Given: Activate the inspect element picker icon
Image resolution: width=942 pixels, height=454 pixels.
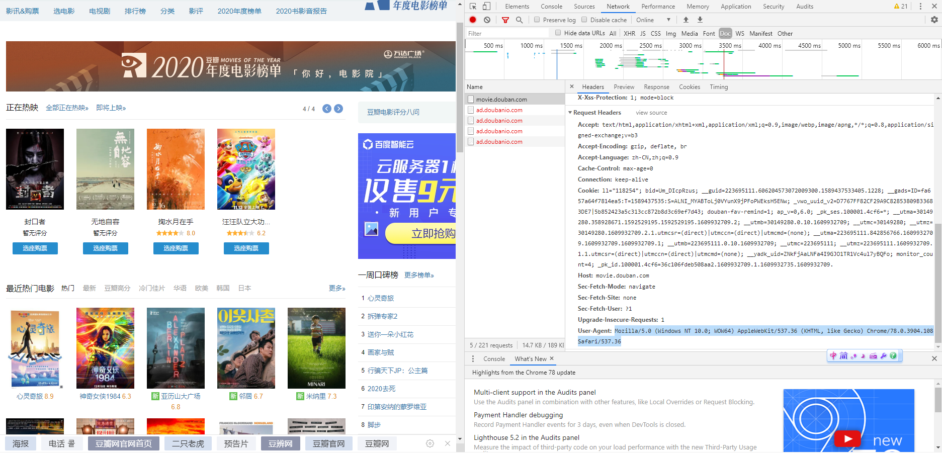Looking at the screenshot, I should click(473, 7).
